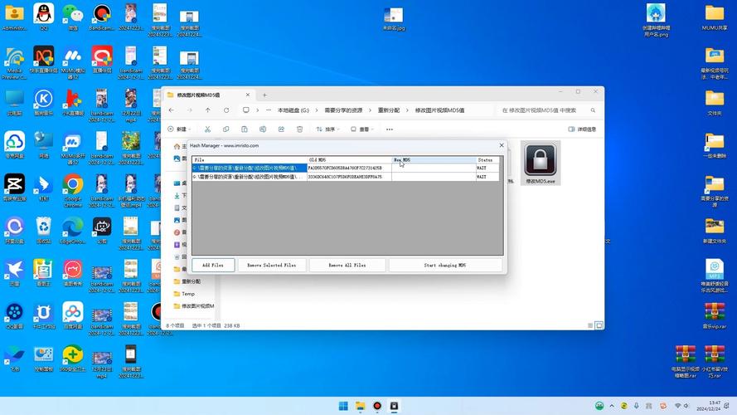Open the QQ desktop icon

tap(43, 15)
